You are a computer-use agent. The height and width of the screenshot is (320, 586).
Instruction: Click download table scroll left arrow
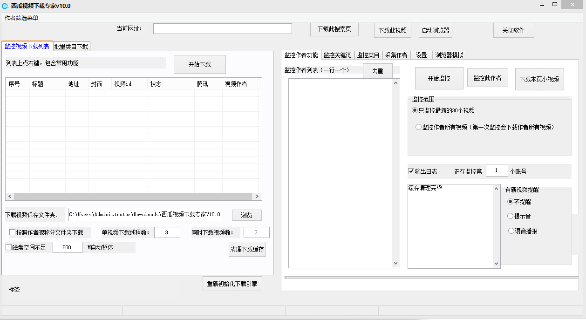(10, 197)
